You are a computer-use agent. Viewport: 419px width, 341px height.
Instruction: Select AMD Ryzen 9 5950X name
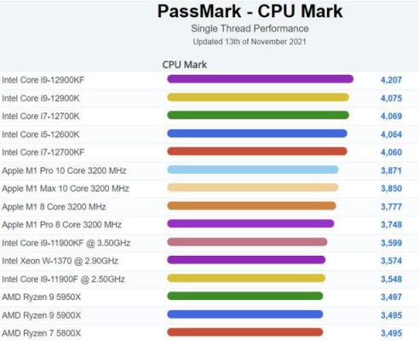coord(41,297)
